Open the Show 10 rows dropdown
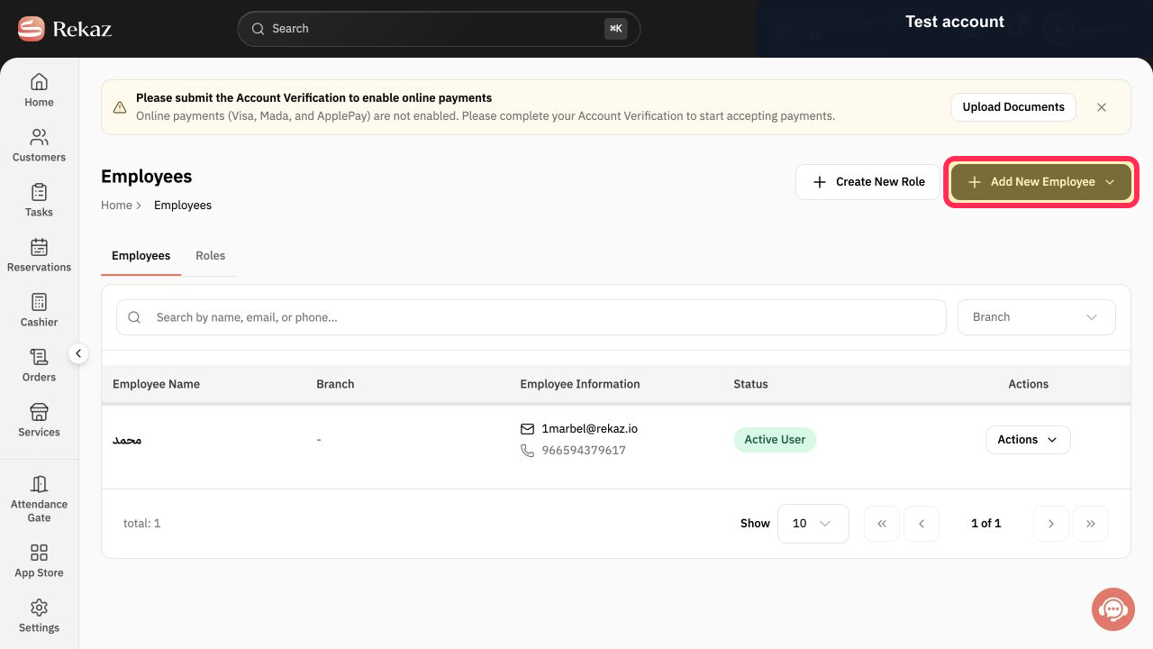 (x=813, y=524)
